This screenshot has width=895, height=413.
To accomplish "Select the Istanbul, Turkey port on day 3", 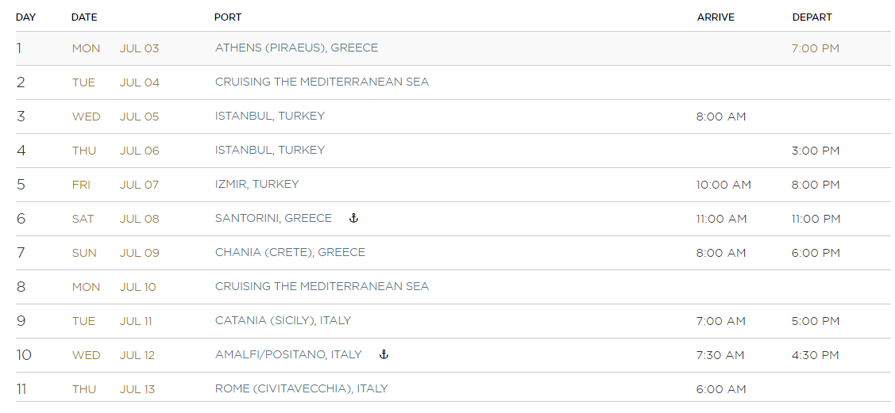I will point(270,117).
